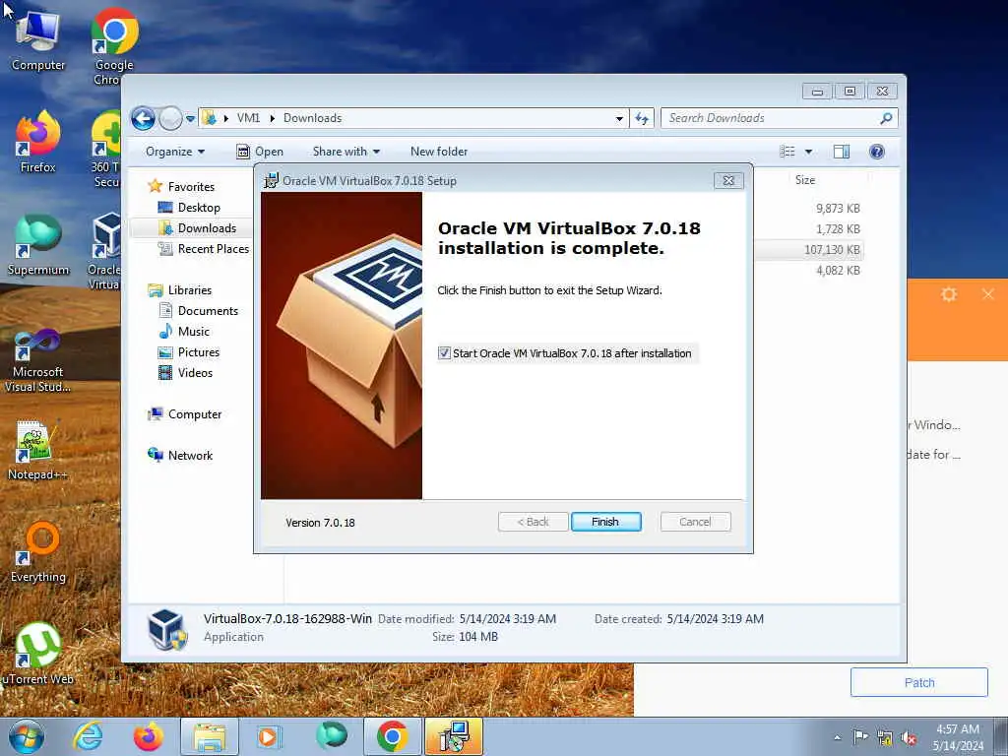Image resolution: width=1008 pixels, height=756 pixels.
Task: Open settings gear in orange window
Action: [949, 294]
